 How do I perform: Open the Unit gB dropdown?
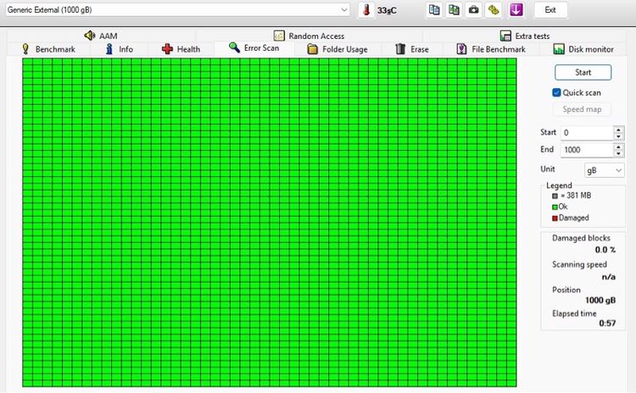coord(605,170)
